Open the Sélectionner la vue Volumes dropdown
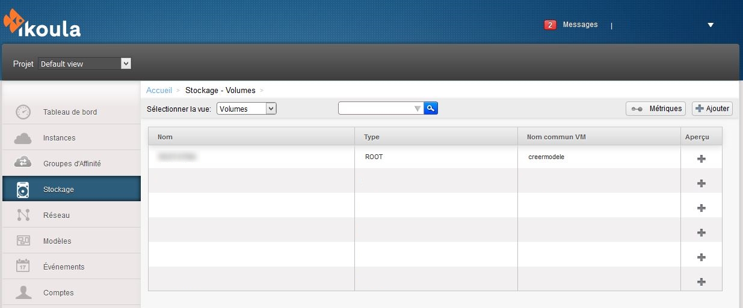 246,109
